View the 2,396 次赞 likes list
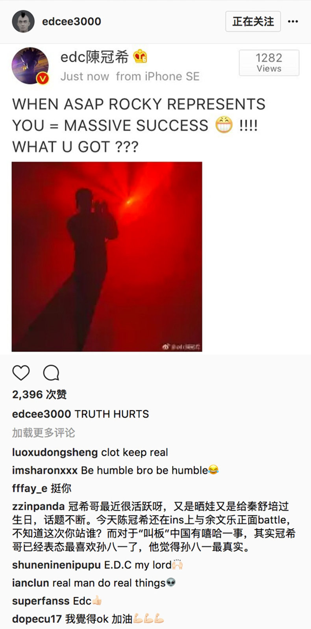 [x=39, y=394]
